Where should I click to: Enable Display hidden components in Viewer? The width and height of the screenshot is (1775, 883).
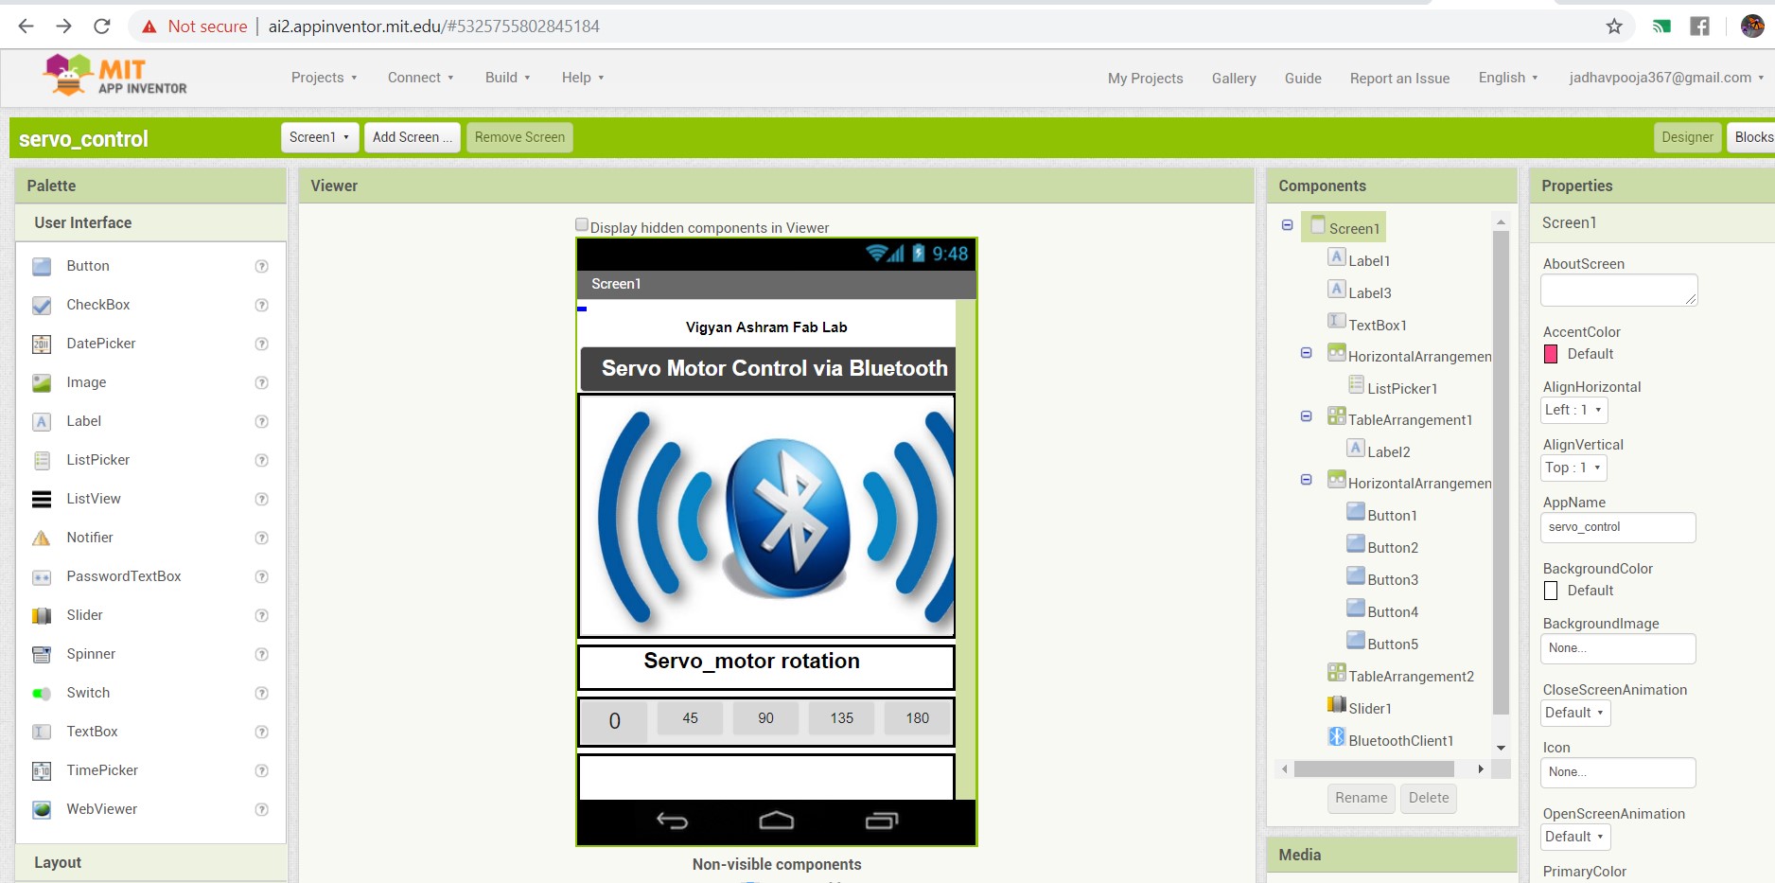[x=582, y=225]
